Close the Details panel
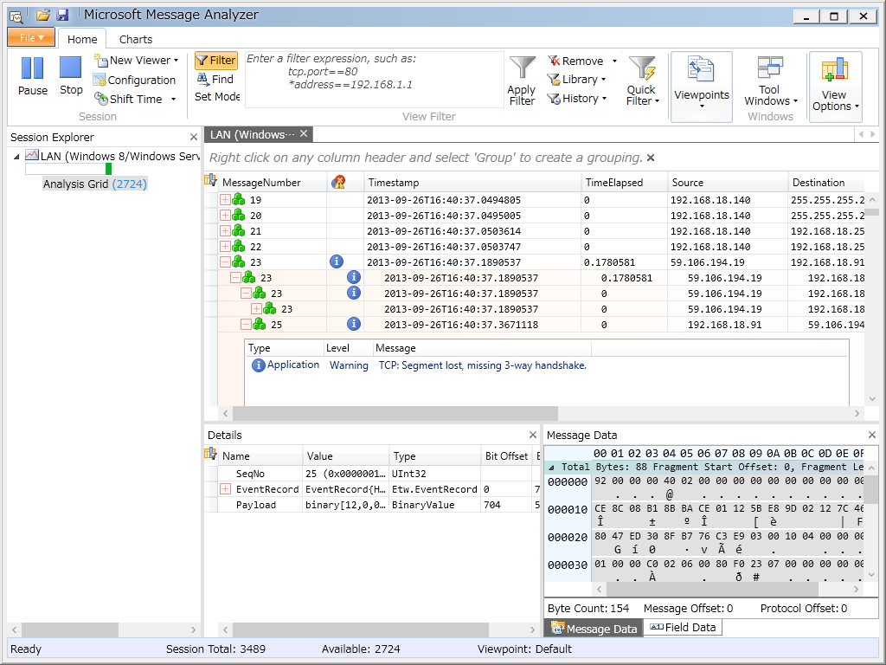This screenshot has height=665, width=886. coord(532,435)
